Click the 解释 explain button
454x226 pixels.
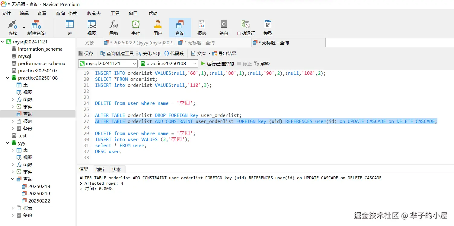[x=262, y=64]
